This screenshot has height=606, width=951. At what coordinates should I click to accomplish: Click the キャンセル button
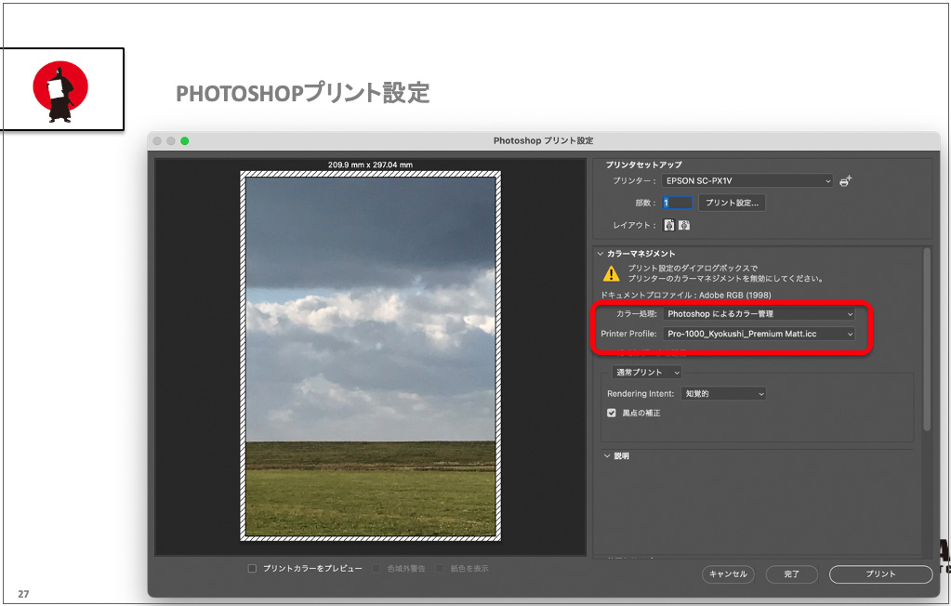pyautogui.click(x=728, y=573)
